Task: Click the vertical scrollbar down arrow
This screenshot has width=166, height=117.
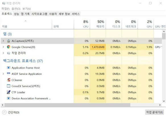Action: (x=164, y=101)
